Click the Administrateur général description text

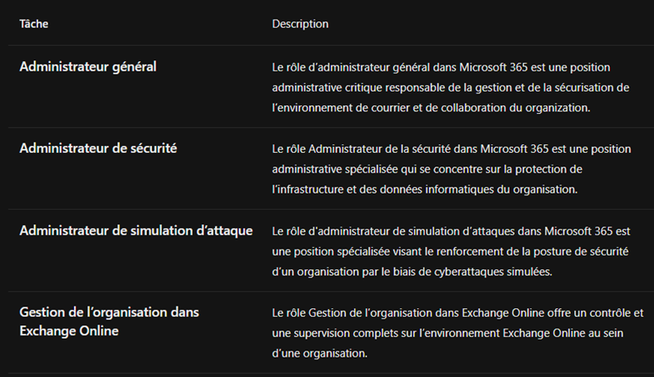tap(450, 87)
